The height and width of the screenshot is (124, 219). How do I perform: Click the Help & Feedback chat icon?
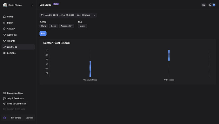point(4,98)
